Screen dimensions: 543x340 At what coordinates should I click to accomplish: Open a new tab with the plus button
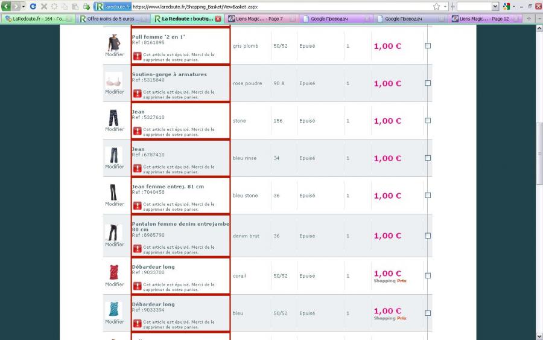[529, 19]
